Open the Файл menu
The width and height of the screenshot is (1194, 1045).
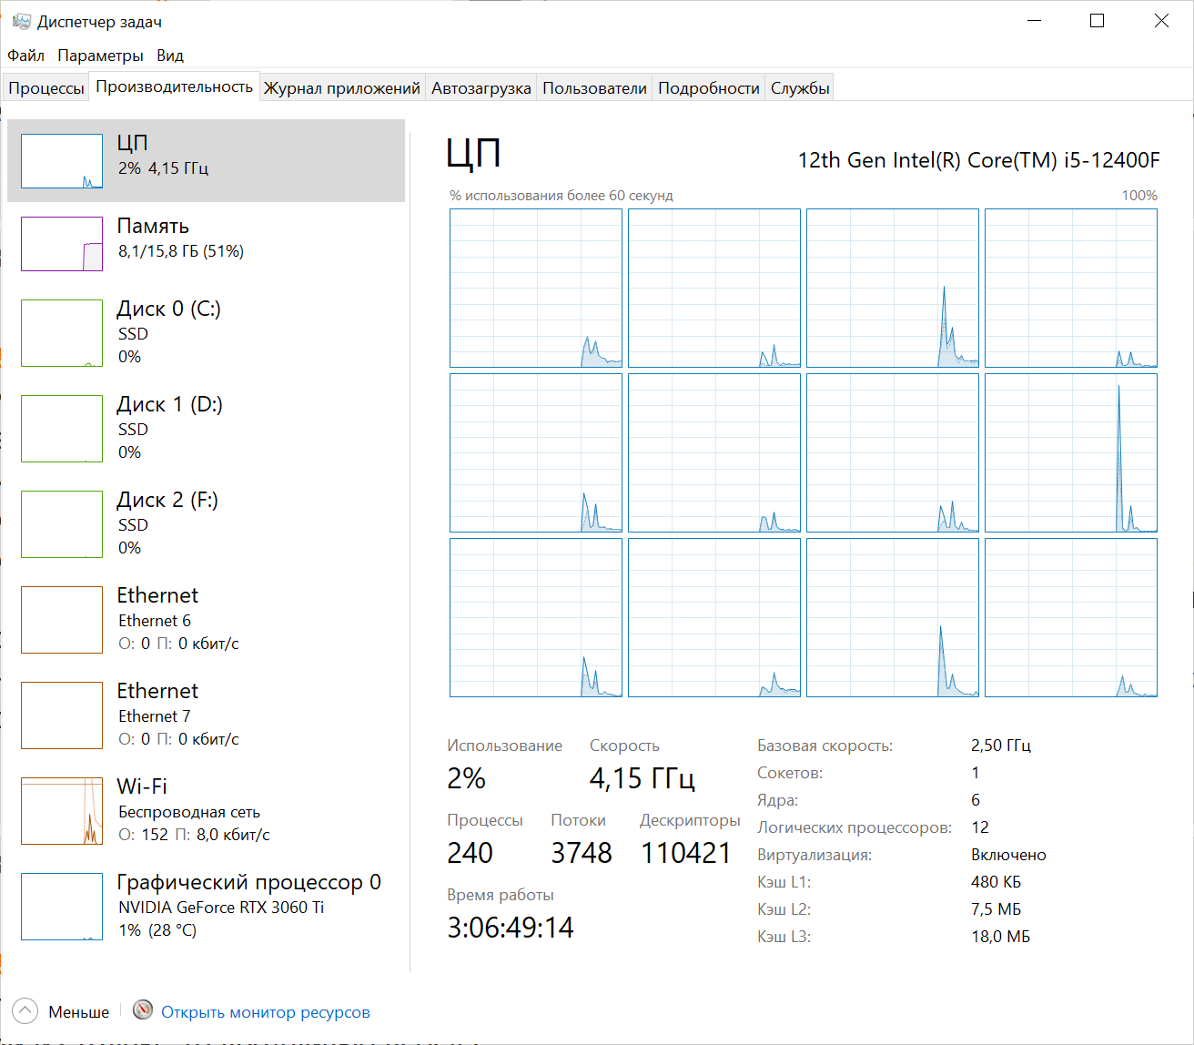click(x=25, y=56)
